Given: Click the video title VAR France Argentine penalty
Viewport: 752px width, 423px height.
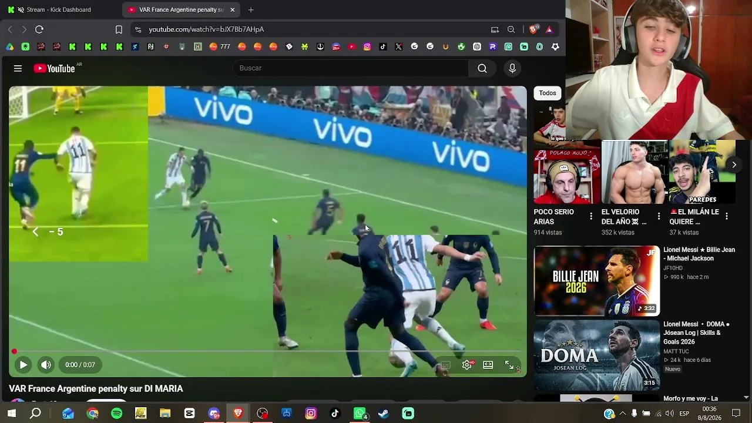Looking at the screenshot, I should [x=96, y=389].
